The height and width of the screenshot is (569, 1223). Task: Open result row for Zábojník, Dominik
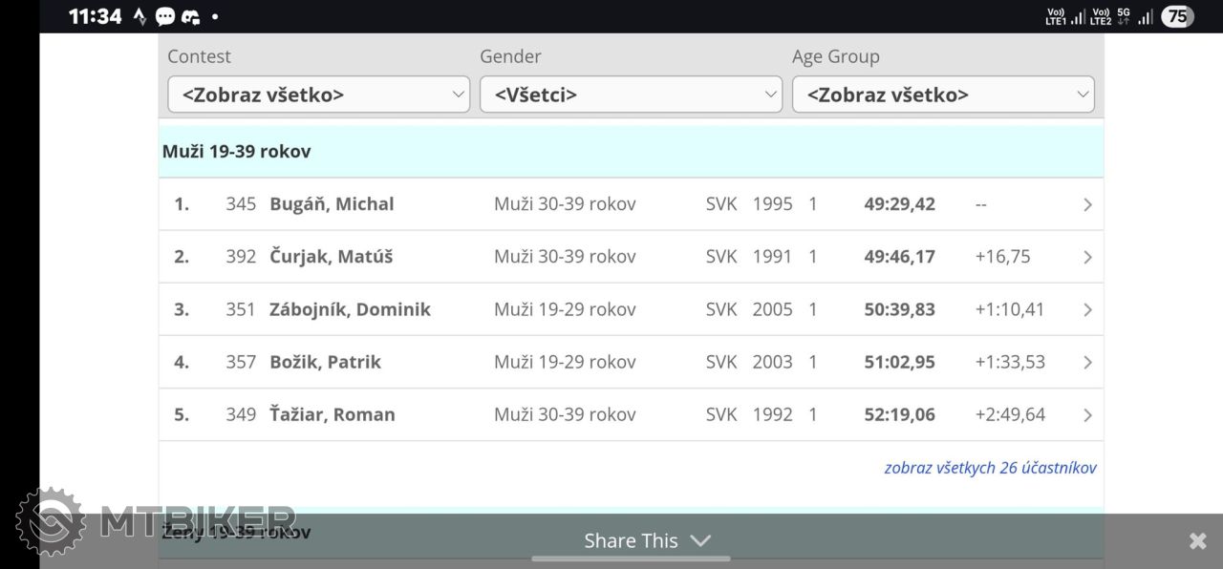(x=631, y=309)
